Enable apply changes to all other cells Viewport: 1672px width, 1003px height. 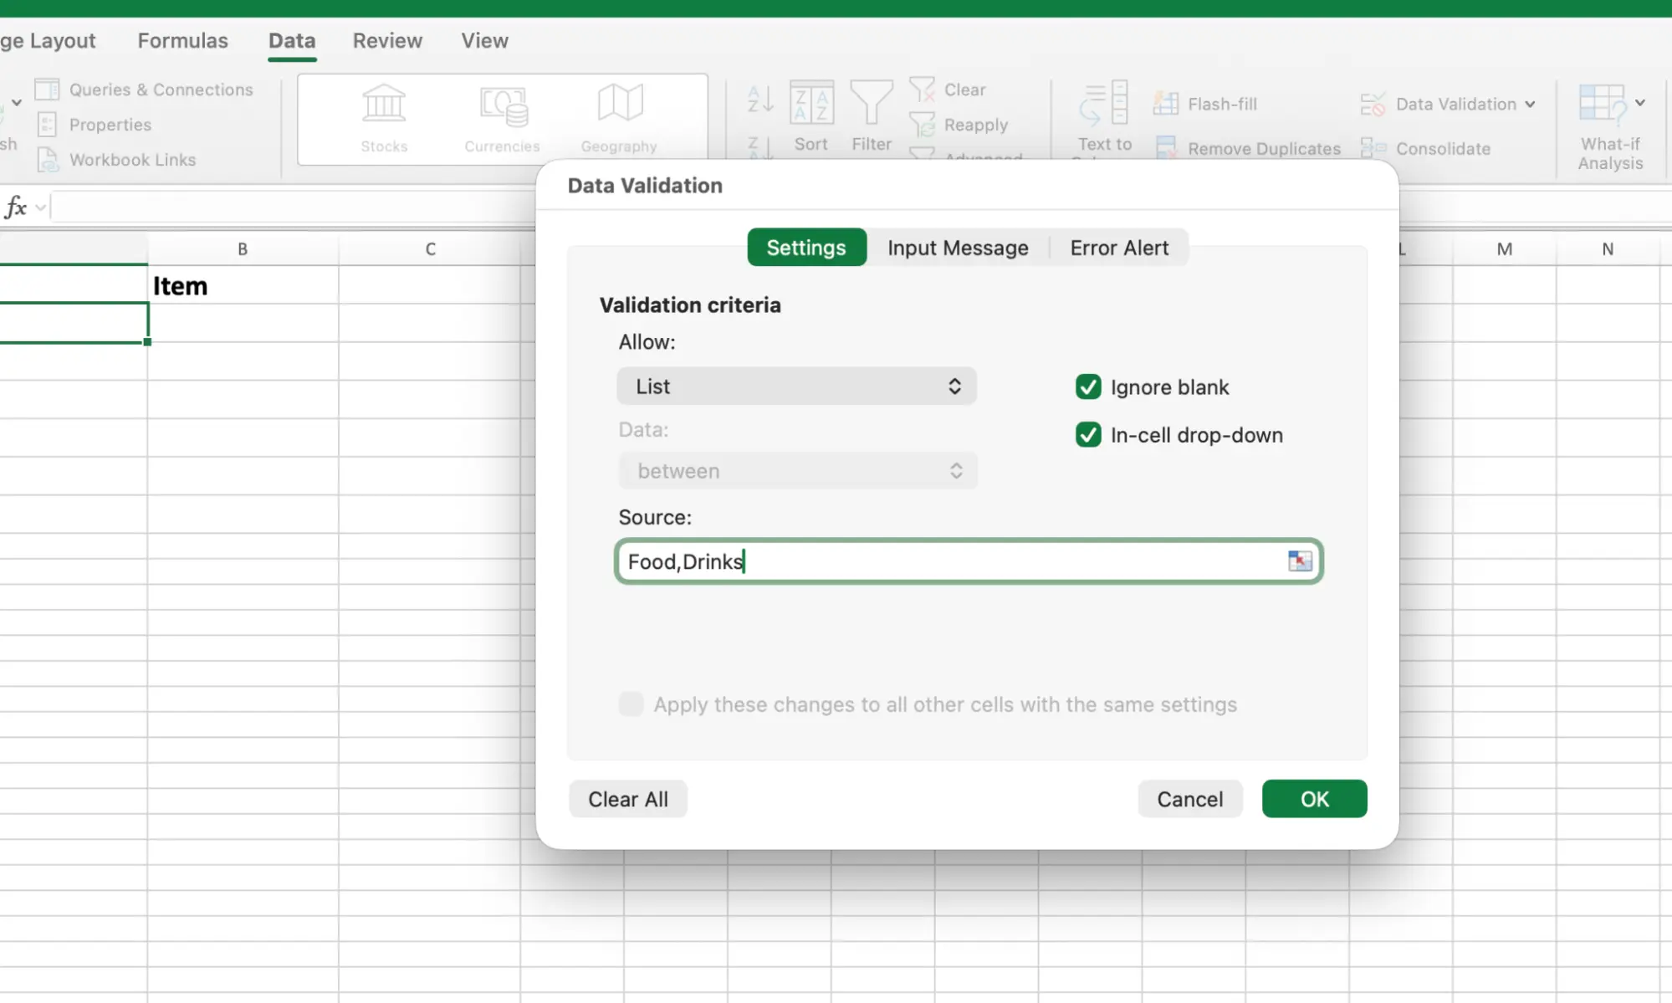tap(630, 704)
